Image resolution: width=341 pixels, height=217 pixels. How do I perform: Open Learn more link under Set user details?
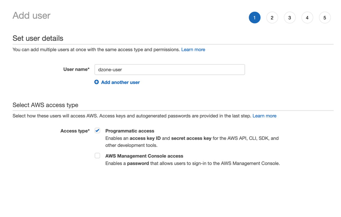pyautogui.click(x=193, y=50)
